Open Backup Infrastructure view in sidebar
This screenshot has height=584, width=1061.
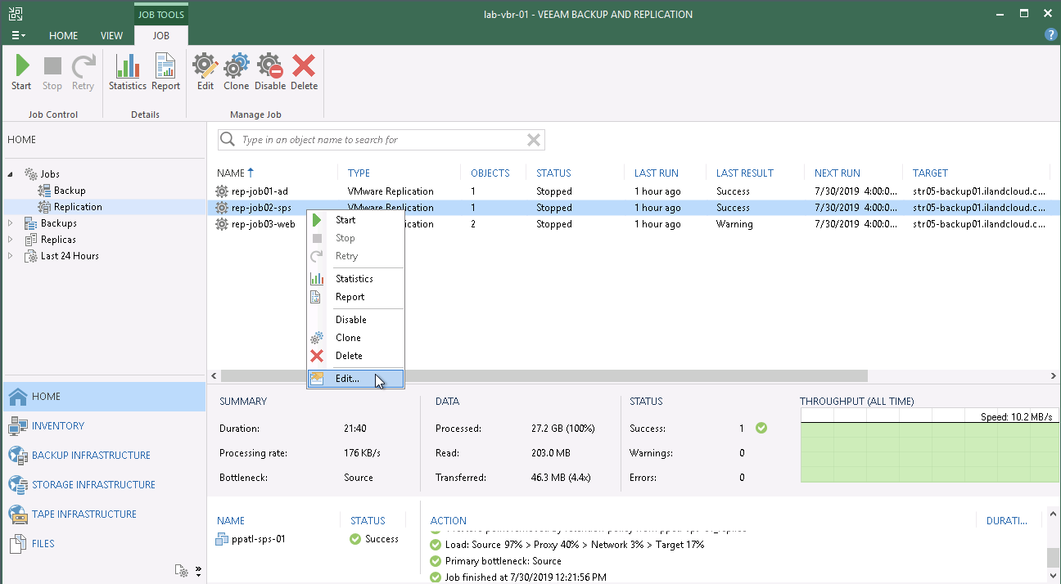point(91,456)
